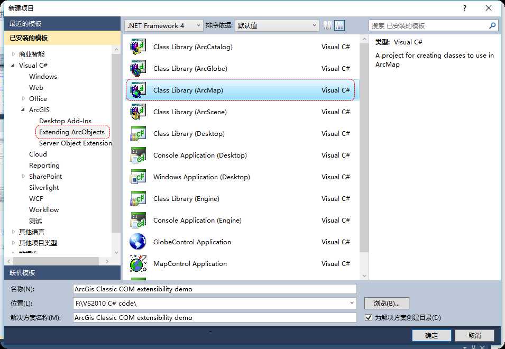Toggle create directory for solution checkbox
Screen dimensions: 505x349
pos(369,318)
